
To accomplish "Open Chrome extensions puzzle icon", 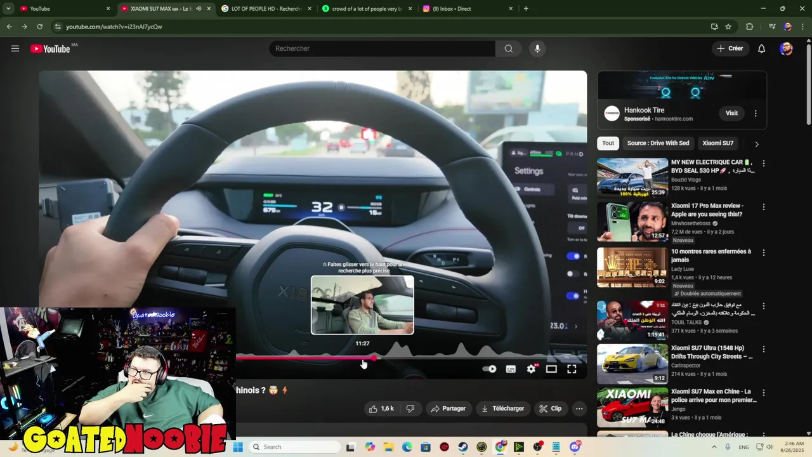I will click(x=749, y=27).
